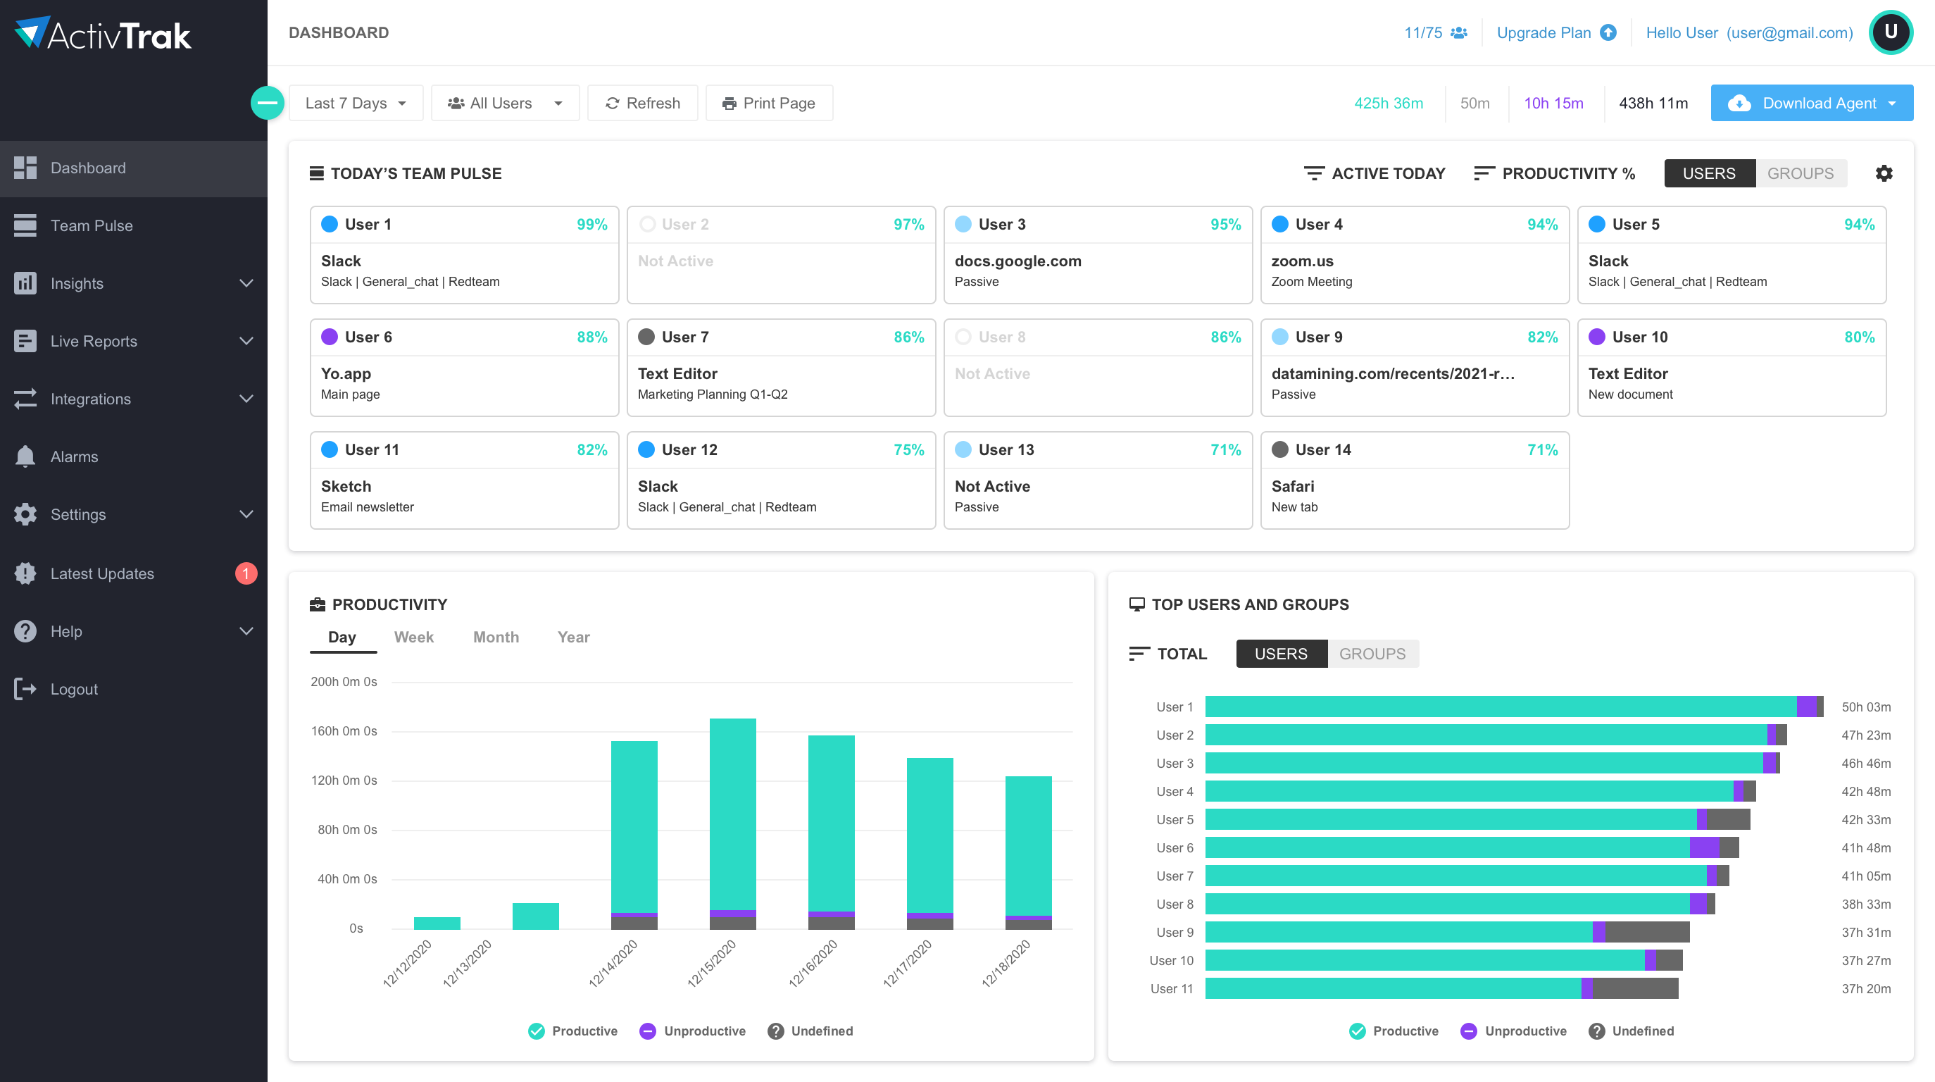Open the Last 7 Days date dropdown
The image size is (1935, 1082).
356,103
